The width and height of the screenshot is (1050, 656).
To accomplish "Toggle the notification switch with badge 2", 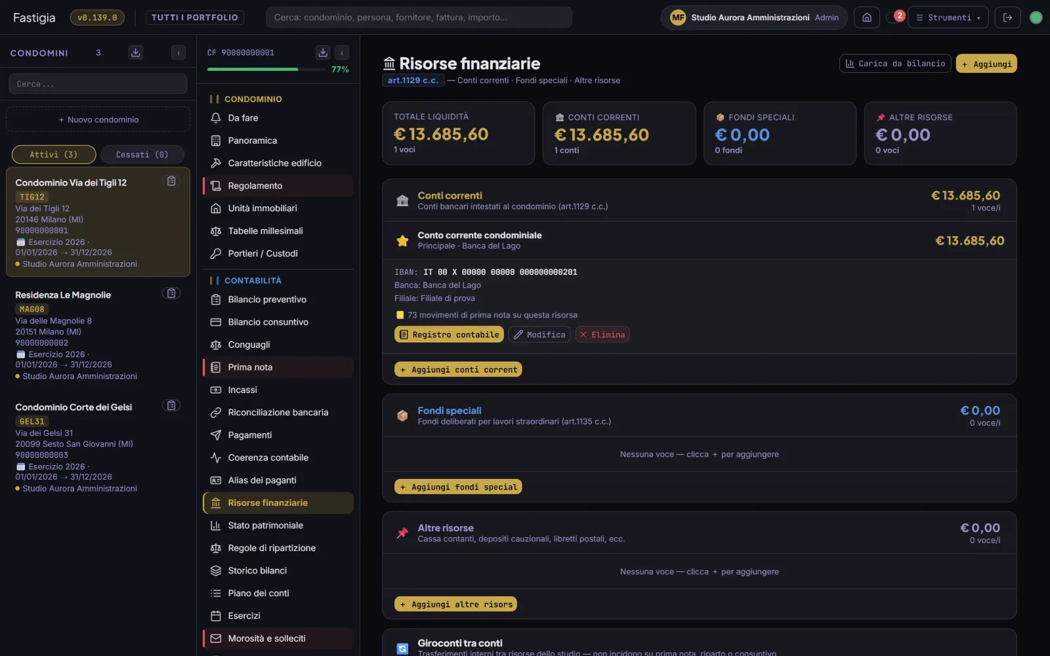I will click(894, 17).
